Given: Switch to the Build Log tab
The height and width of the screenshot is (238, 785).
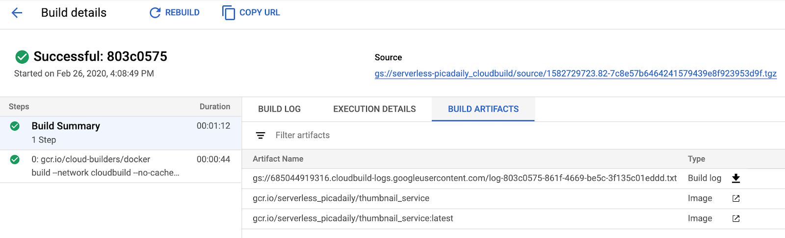Looking at the screenshot, I should [x=279, y=109].
